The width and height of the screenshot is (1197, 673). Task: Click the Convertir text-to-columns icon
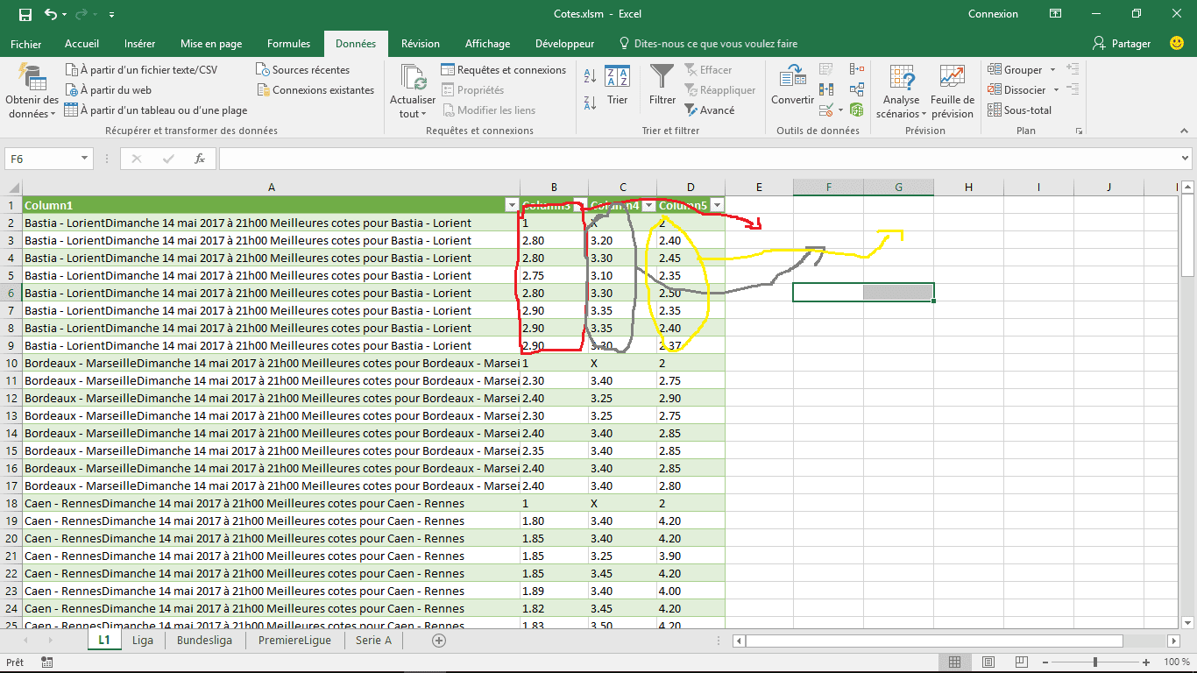tap(793, 76)
